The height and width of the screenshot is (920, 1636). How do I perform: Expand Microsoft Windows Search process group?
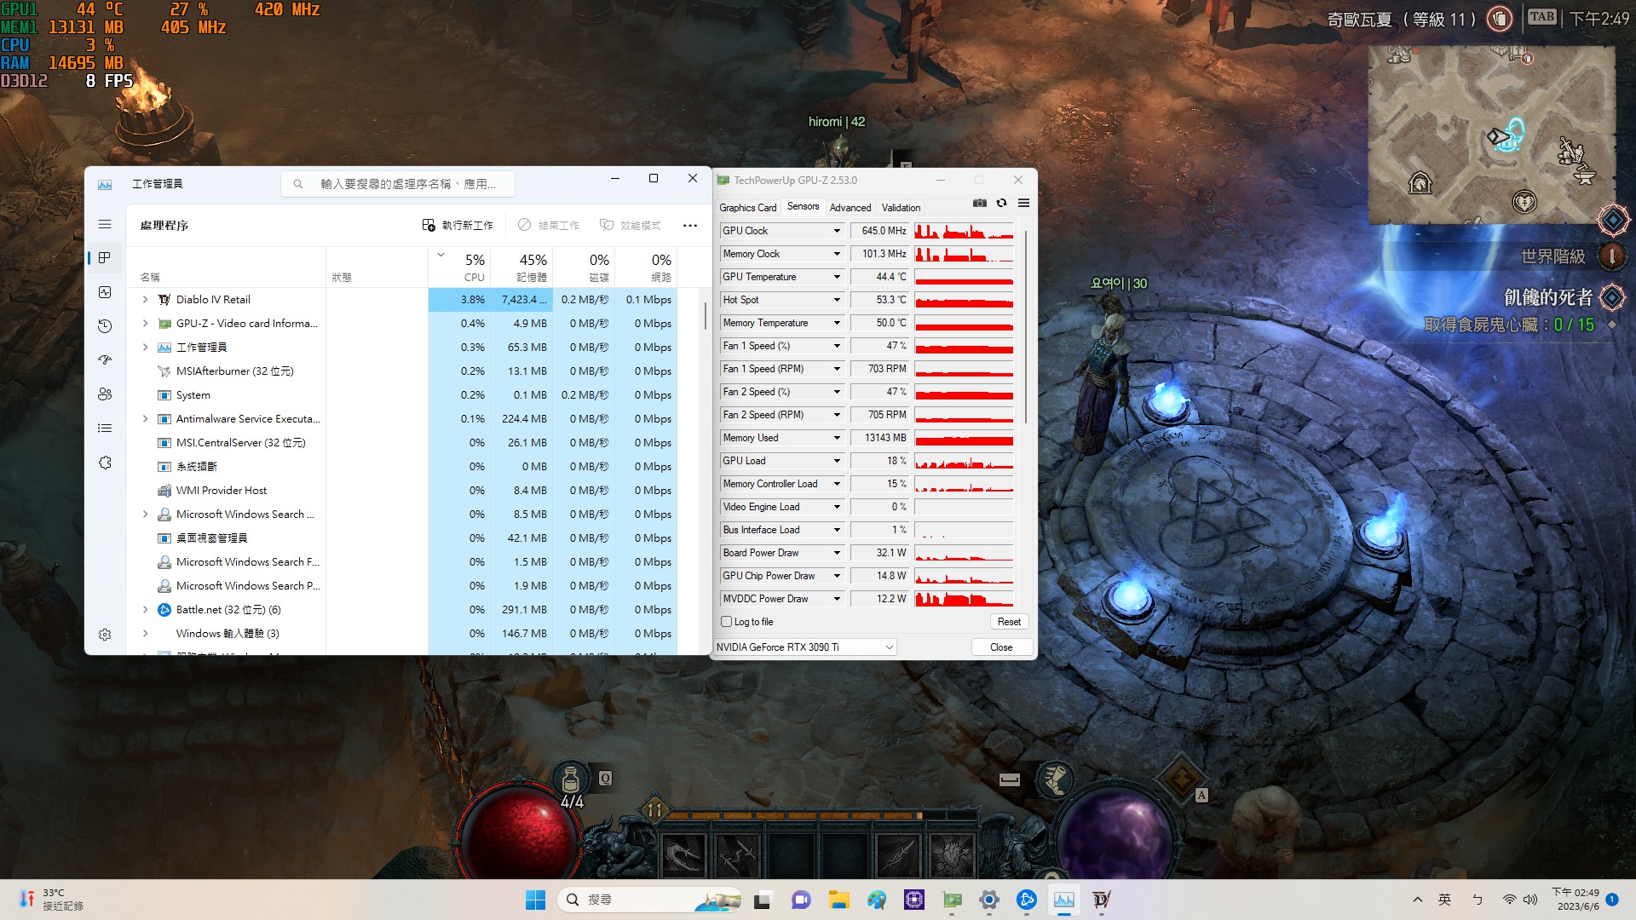[145, 515]
